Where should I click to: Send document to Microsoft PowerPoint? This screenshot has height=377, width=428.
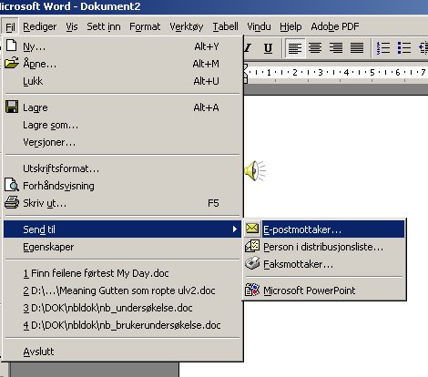click(x=324, y=290)
